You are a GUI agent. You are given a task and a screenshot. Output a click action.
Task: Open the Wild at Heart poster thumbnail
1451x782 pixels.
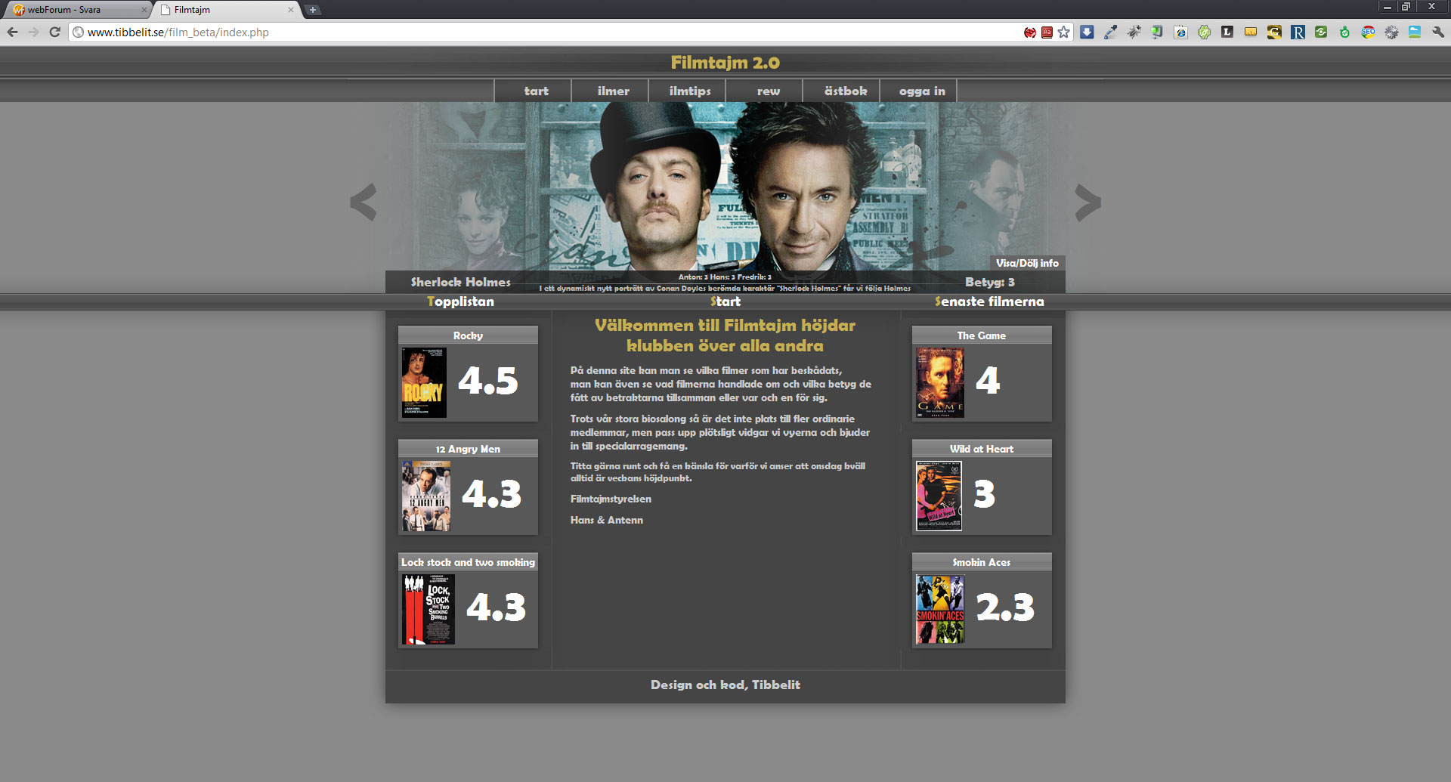pyautogui.click(x=939, y=496)
